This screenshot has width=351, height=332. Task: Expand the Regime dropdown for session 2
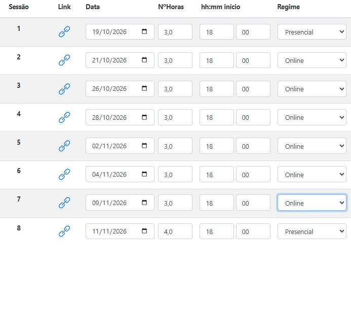click(x=312, y=60)
